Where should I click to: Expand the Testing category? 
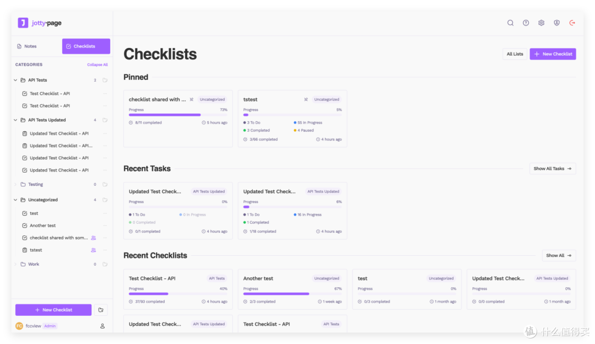click(x=15, y=185)
